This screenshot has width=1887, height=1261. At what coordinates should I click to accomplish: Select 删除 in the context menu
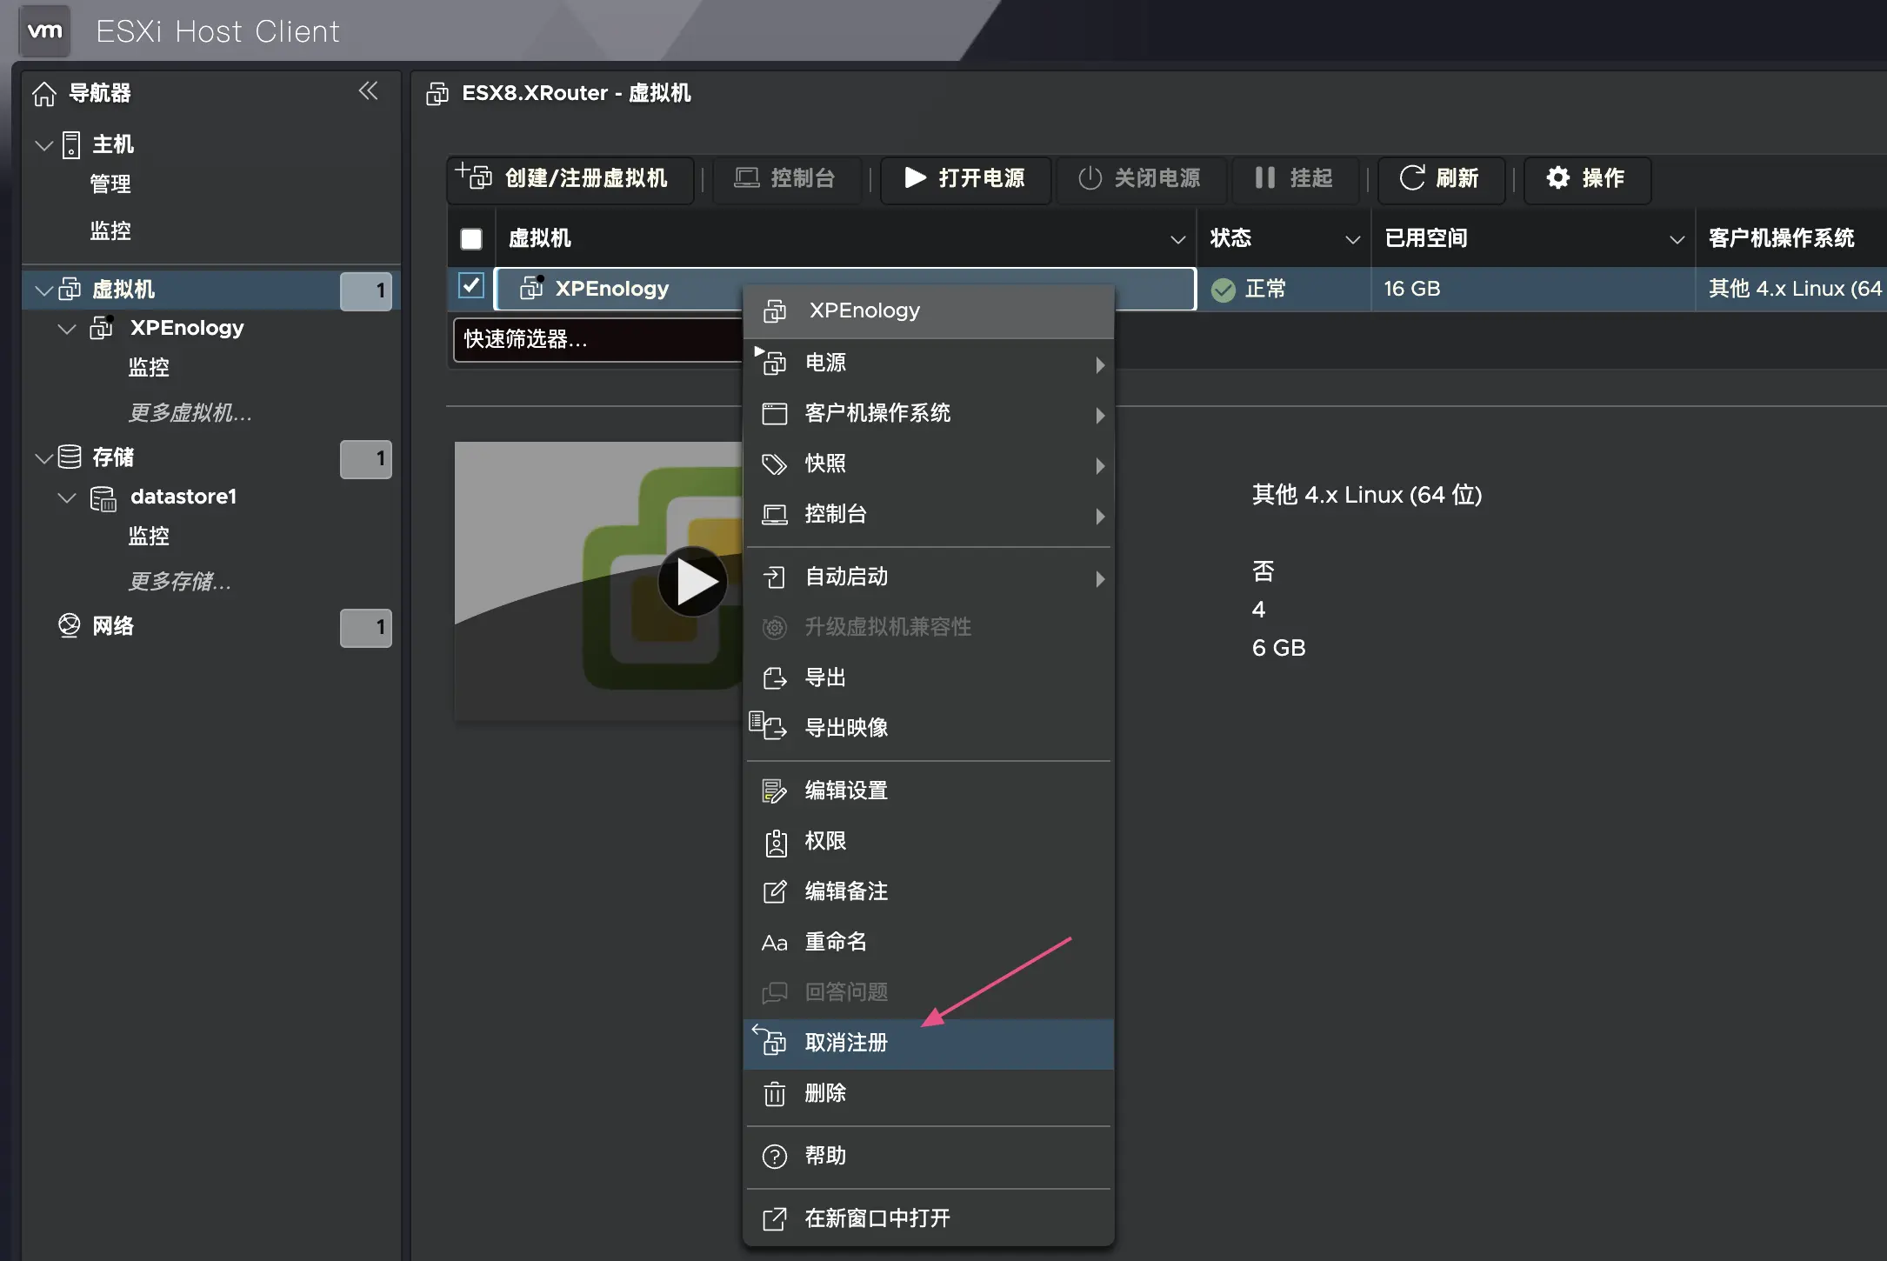point(929,1093)
